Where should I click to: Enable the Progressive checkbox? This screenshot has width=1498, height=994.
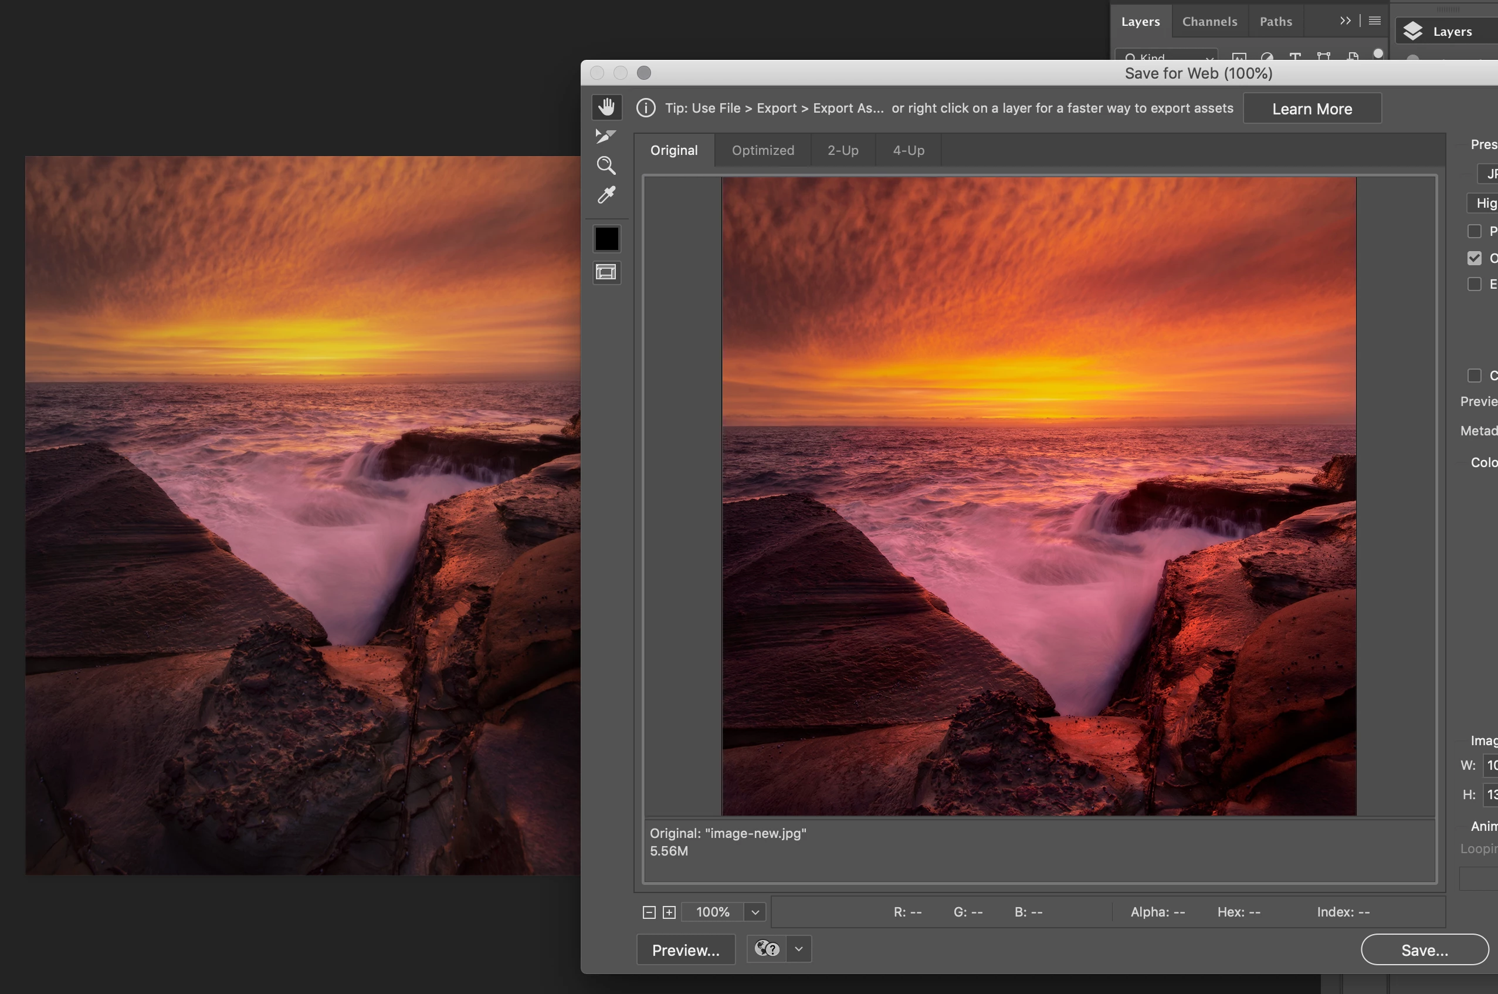pos(1474,231)
